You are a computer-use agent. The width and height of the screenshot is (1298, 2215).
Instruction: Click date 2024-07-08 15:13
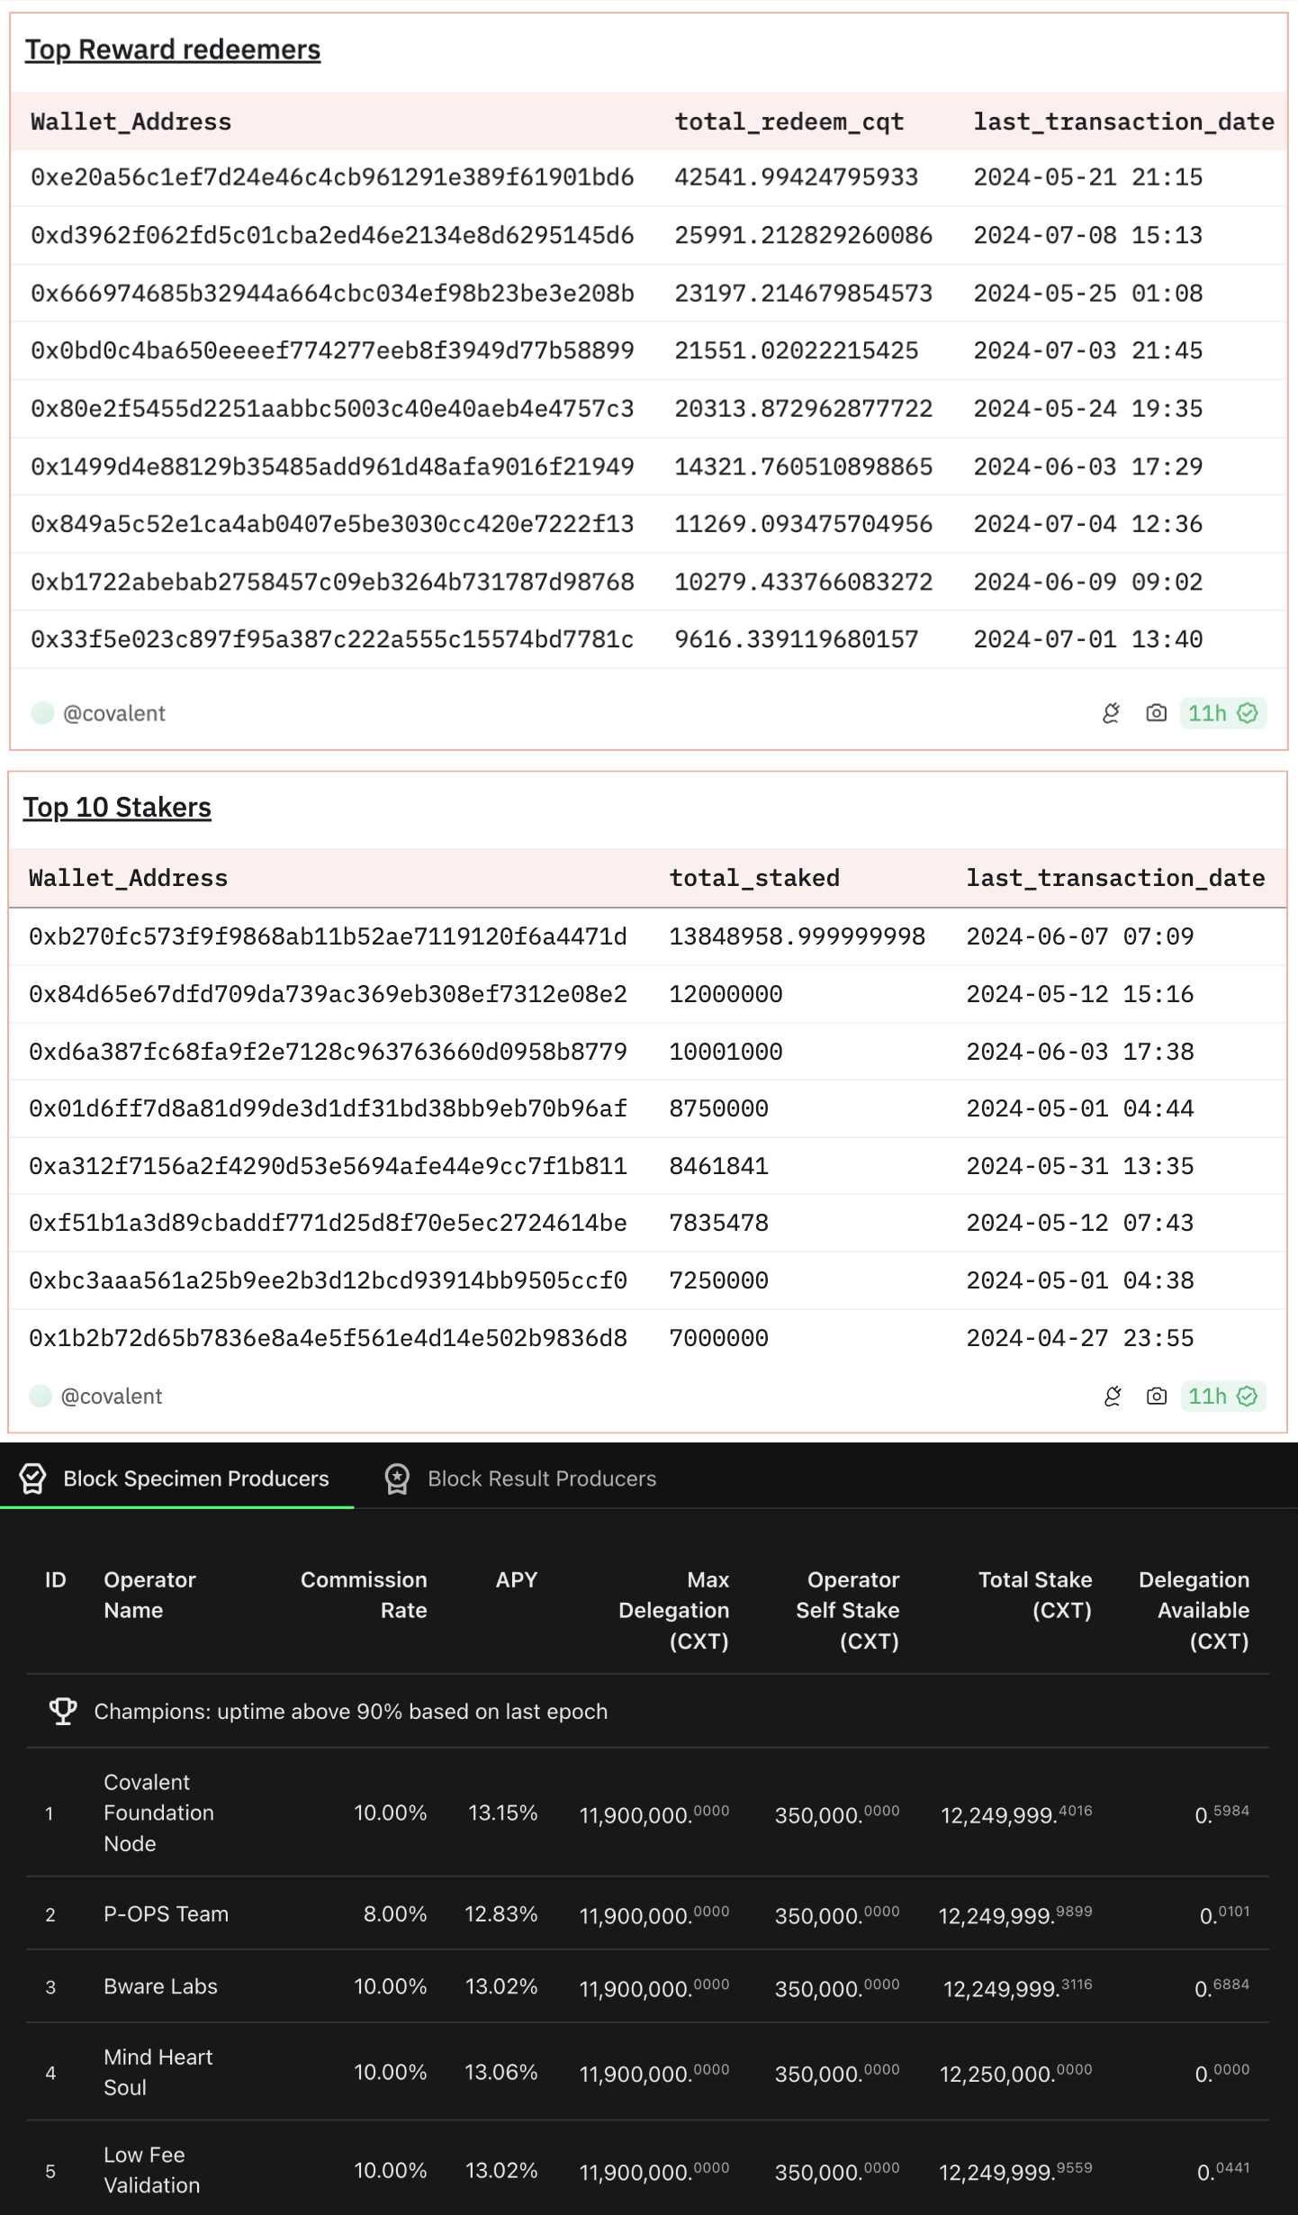click(1088, 235)
